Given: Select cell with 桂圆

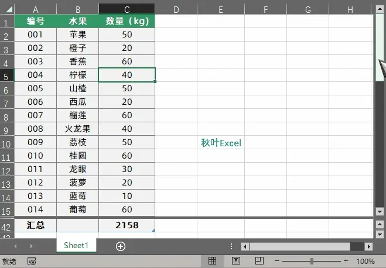Looking at the screenshot, I should click(x=77, y=156).
